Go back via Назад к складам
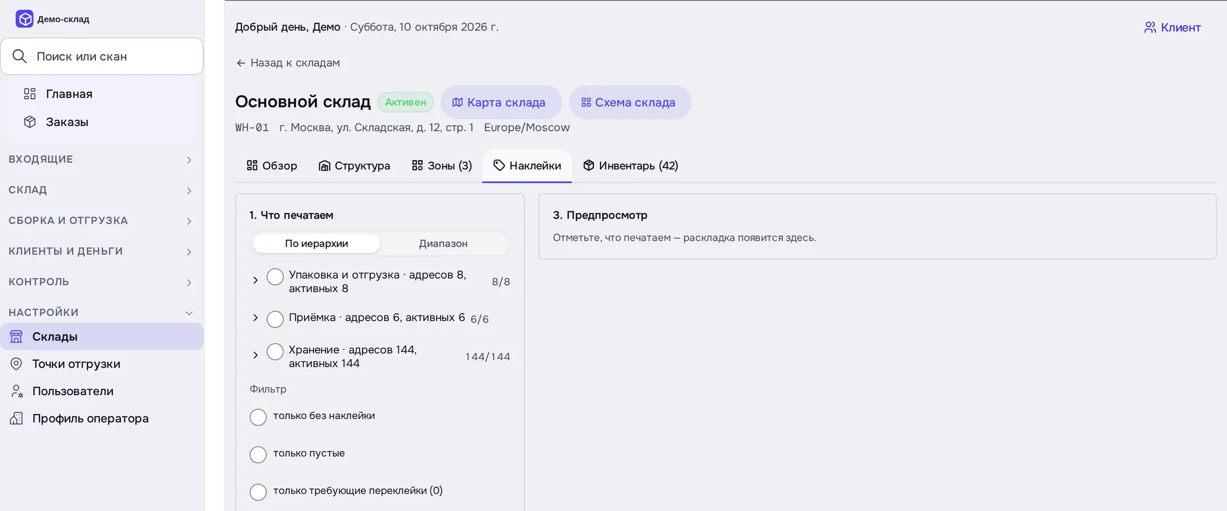This screenshot has width=1227, height=511. pyautogui.click(x=288, y=63)
